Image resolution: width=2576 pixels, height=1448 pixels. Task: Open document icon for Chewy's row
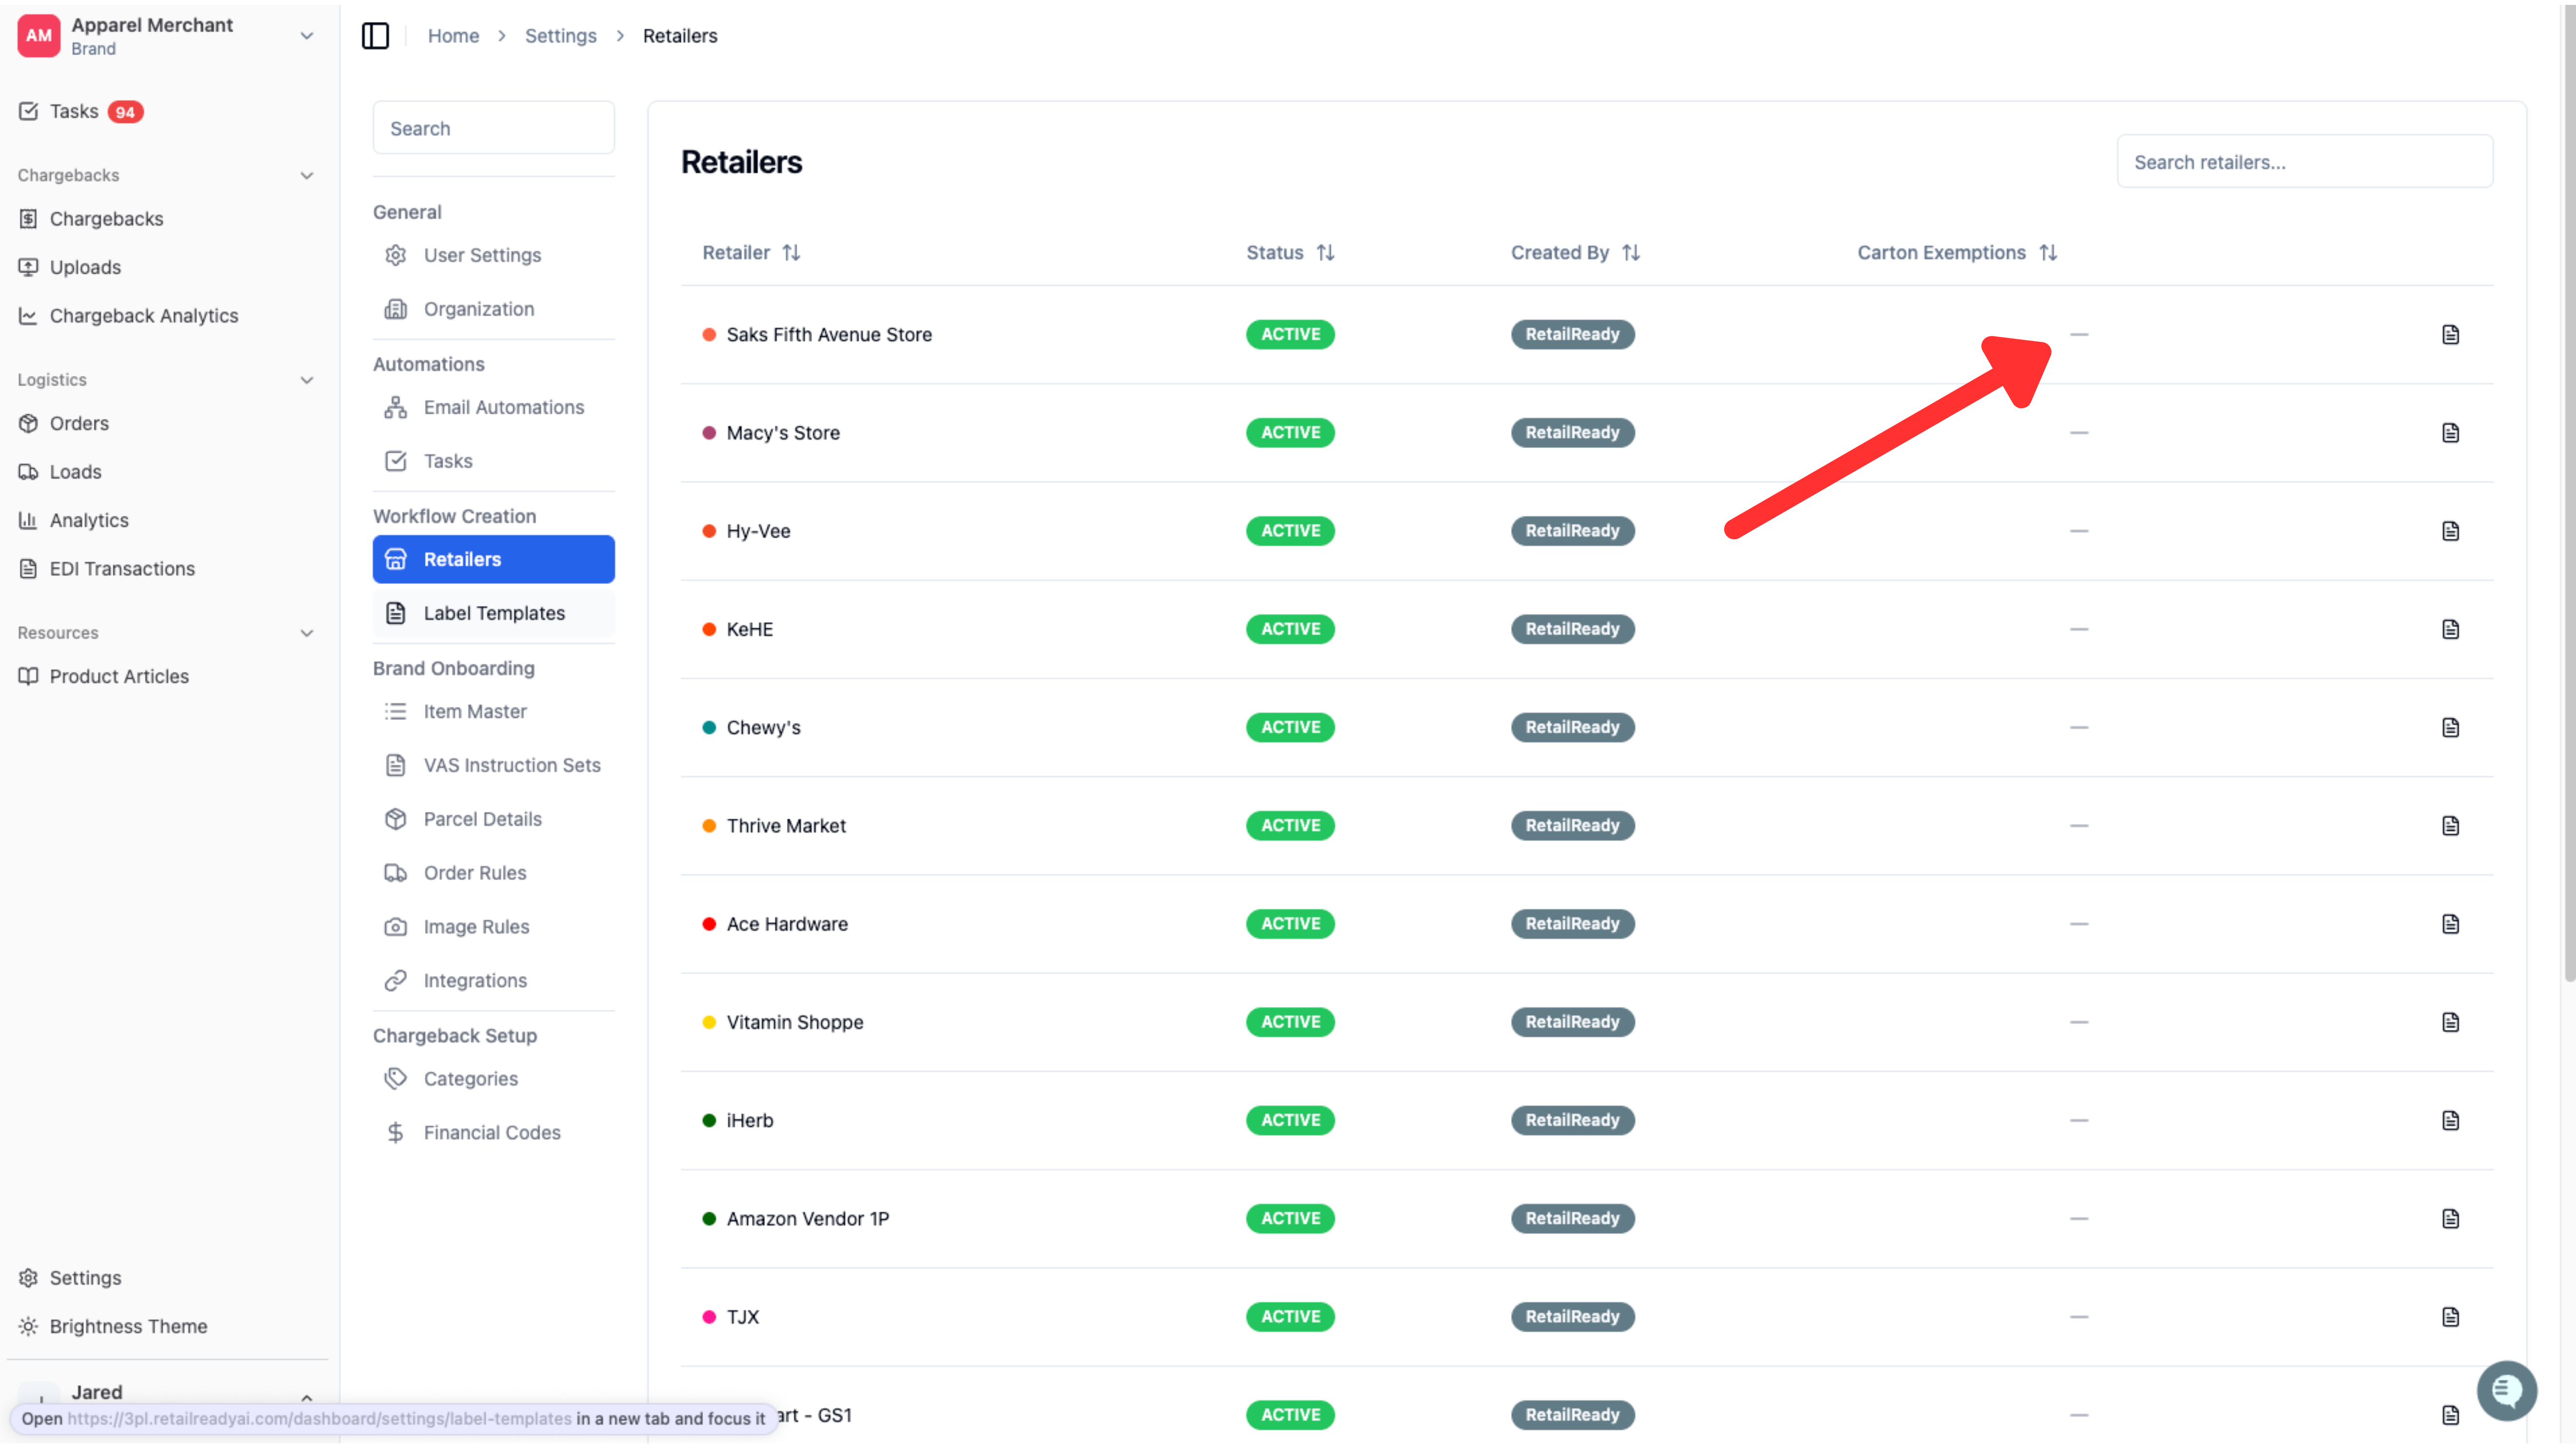point(2450,727)
